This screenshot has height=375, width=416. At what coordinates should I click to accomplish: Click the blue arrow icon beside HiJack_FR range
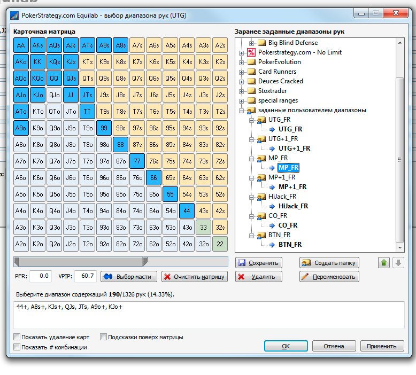[x=272, y=206]
